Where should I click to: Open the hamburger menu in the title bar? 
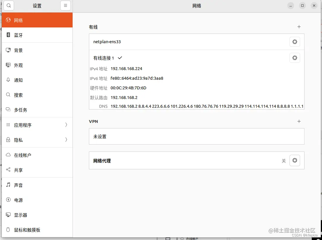[x=65, y=5]
